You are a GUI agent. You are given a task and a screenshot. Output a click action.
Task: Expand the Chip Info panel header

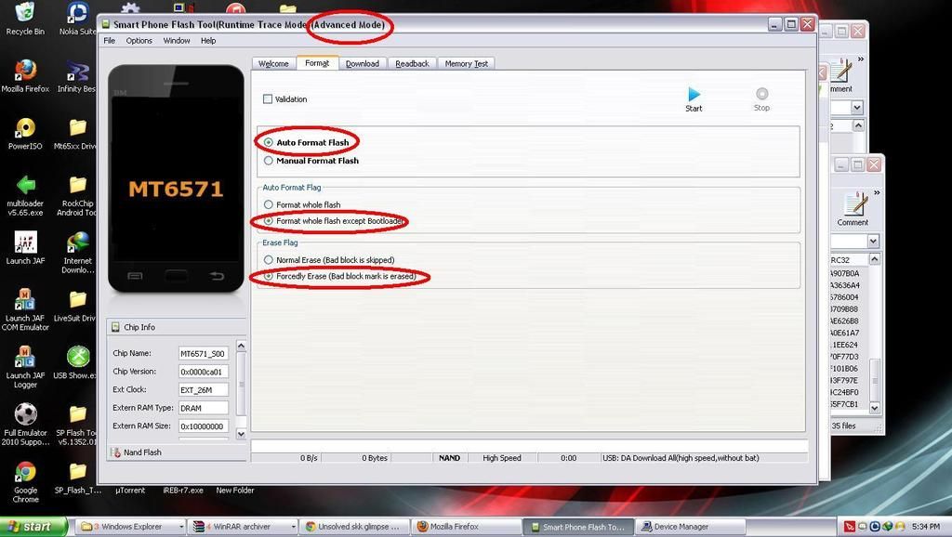pyautogui.click(x=139, y=327)
